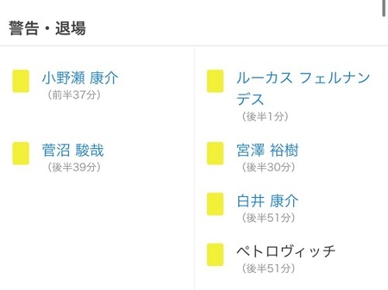
Task: Click yellow card icon beside 宮澤 裕樹
Action: [215, 154]
